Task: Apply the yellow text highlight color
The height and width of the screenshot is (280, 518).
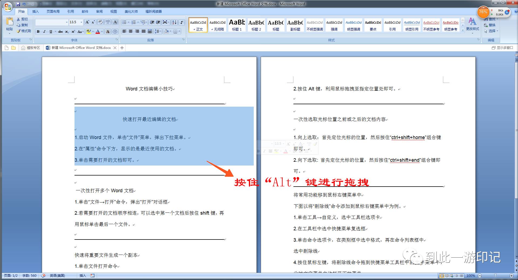Action: point(88,32)
